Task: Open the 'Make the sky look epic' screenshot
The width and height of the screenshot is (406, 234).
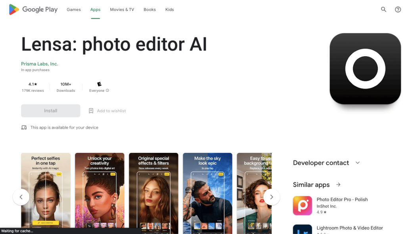Action: point(207,193)
